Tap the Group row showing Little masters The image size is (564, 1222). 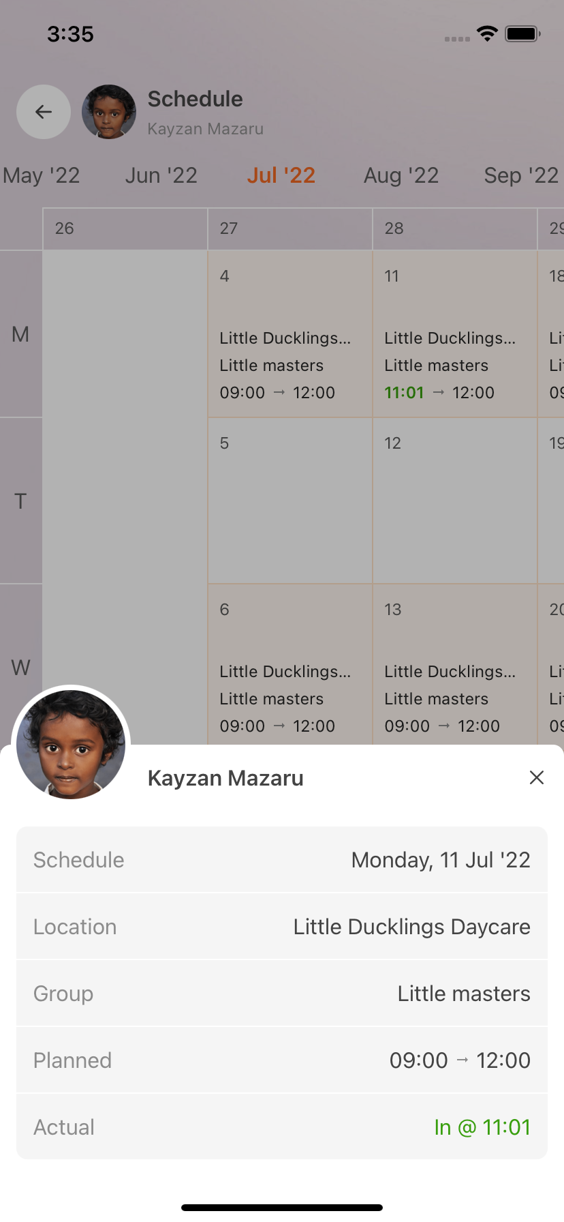[282, 994]
